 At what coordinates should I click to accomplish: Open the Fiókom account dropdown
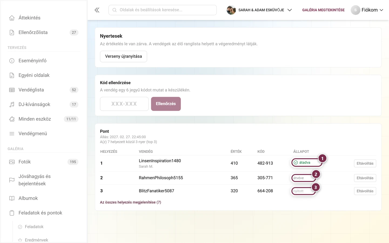tap(367, 10)
